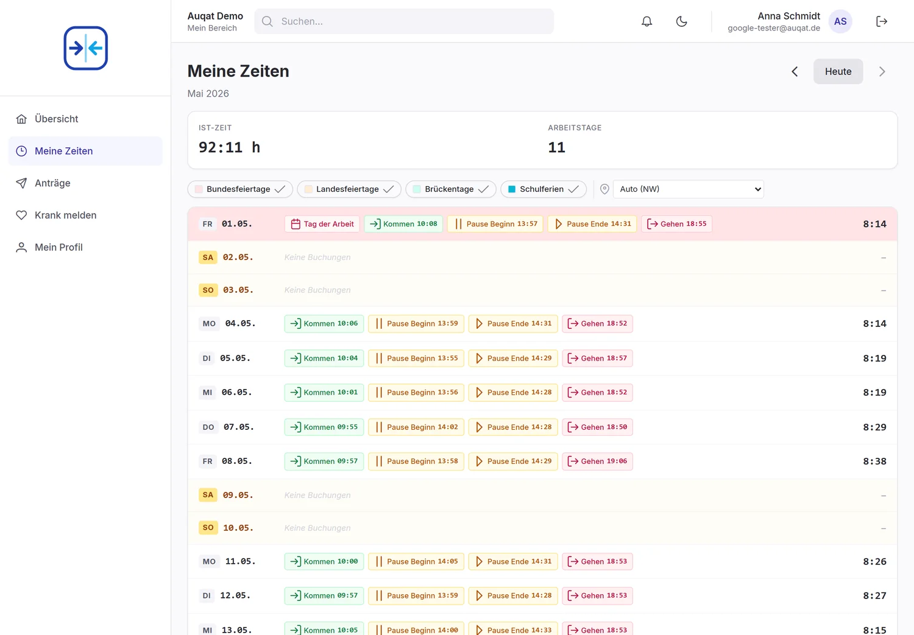Click the Krank melden heart icon

pyautogui.click(x=21, y=215)
